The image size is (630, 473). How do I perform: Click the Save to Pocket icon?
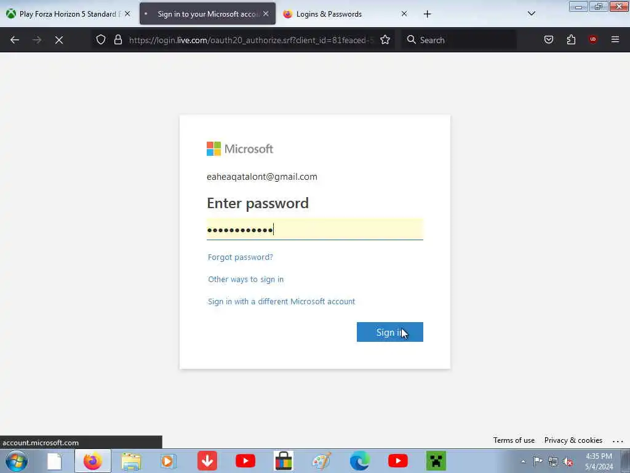point(548,39)
